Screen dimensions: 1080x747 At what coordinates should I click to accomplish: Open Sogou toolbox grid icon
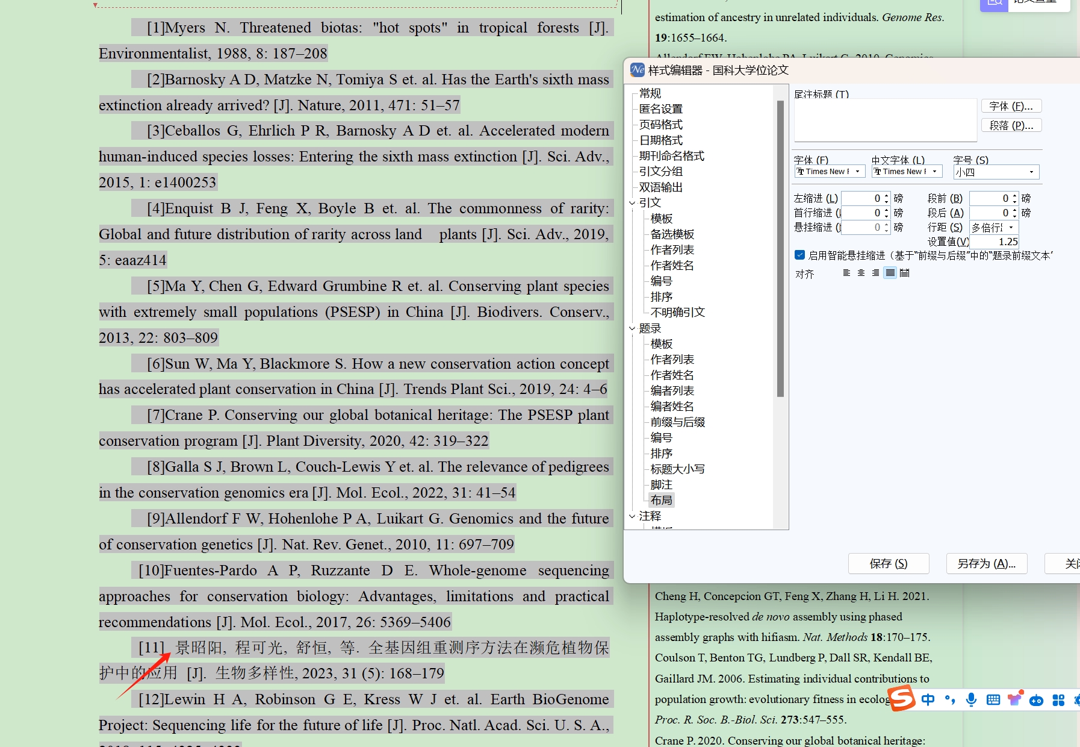pos(1058,699)
